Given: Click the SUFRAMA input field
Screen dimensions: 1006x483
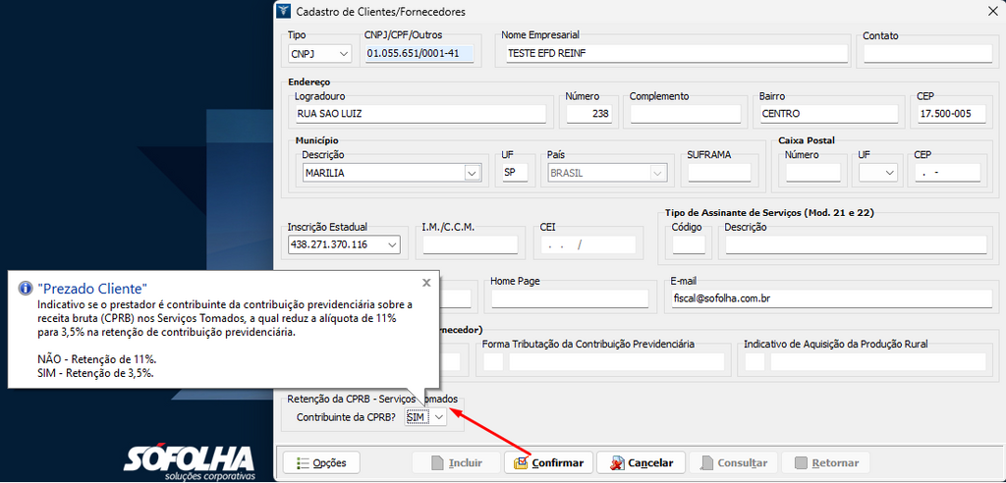Looking at the screenshot, I should [719, 173].
